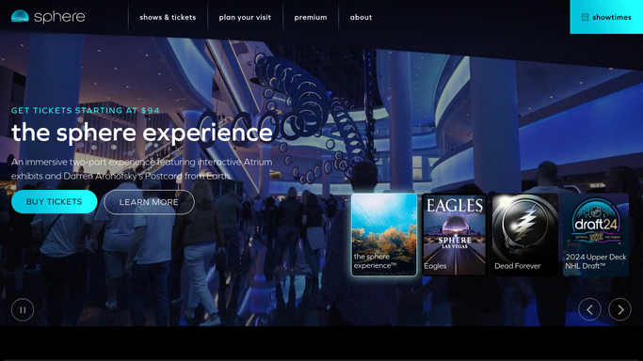Click the Learn More button
643x361 pixels.
(149, 202)
